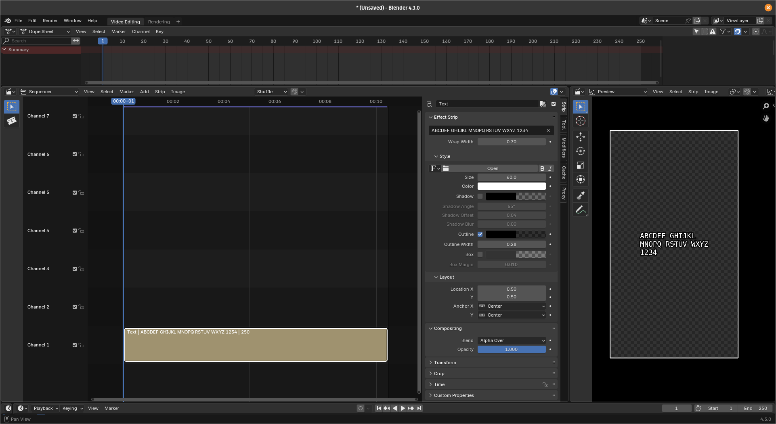This screenshot has width=776, height=424.
Task: Toggle Channel 4 mute checkbox
Action: click(x=75, y=231)
